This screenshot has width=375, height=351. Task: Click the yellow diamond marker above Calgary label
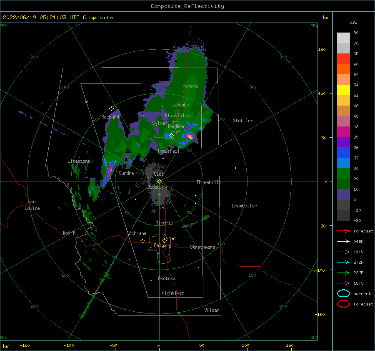pyautogui.click(x=165, y=240)
